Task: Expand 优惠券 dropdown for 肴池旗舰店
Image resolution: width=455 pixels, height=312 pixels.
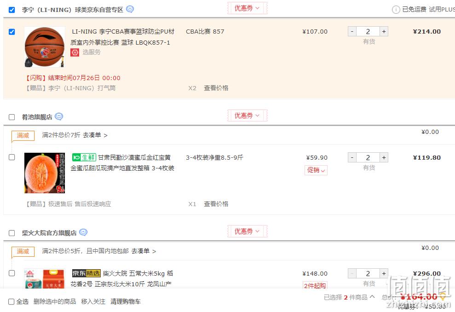Action: point(247,116)
